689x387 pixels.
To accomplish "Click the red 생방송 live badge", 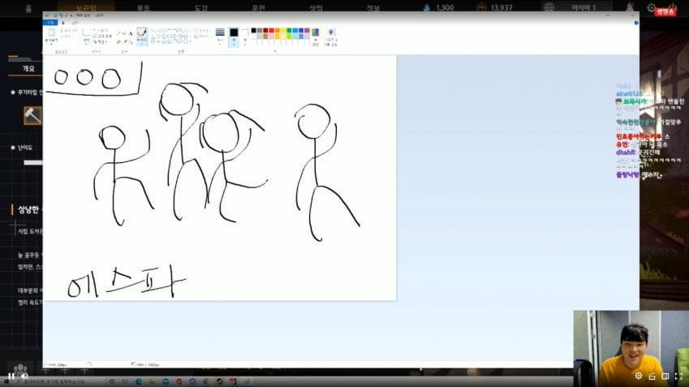I will tap(665, 12).
